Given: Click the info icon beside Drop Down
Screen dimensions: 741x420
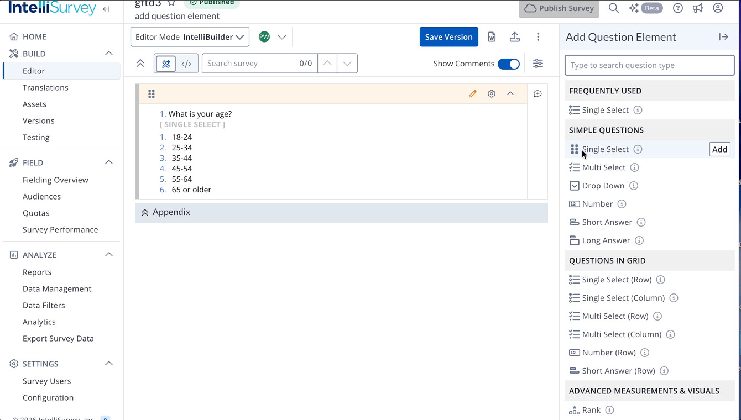Looking at the screenshot, I should (634, 186).
